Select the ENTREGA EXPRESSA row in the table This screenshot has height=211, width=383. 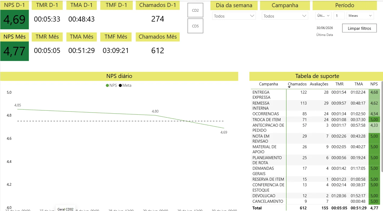(x=315, y=95)
